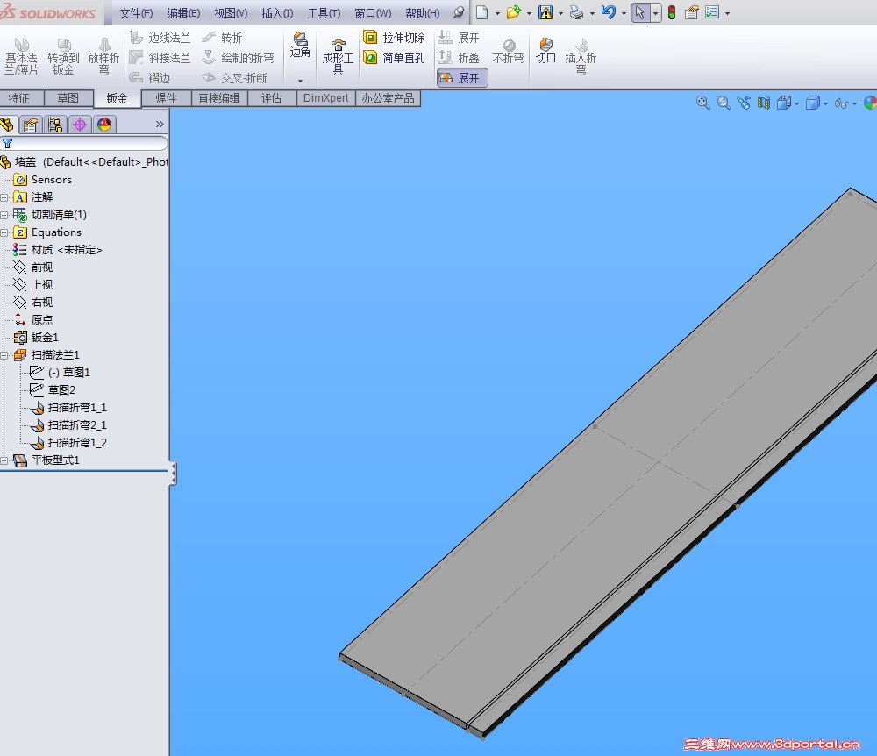
Task: Open dropdown arrow under 边角
Action: pyautogui.click(x=300, y=81)
